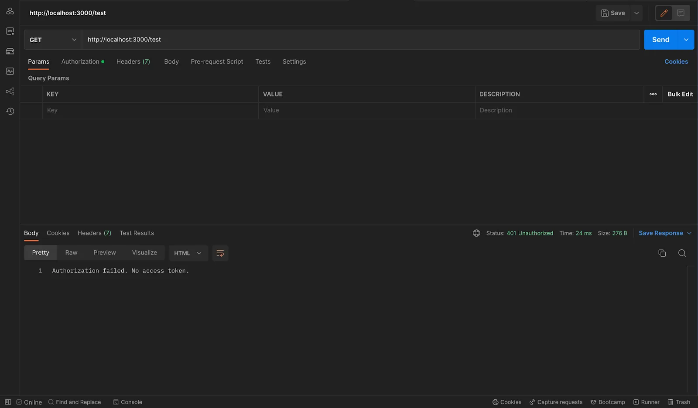Open the Flows sidebar icon
The width and height of the screenshot is (698, 408).
[10, 91]
